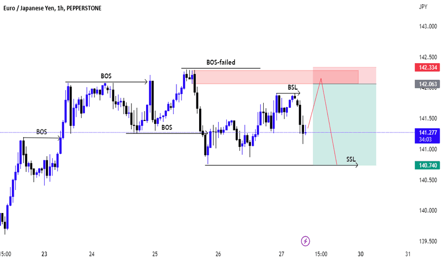The width and height of the screenshot is (442, 261).
Task: Select the SSL annotation label
Action: (x=351, y=159)
